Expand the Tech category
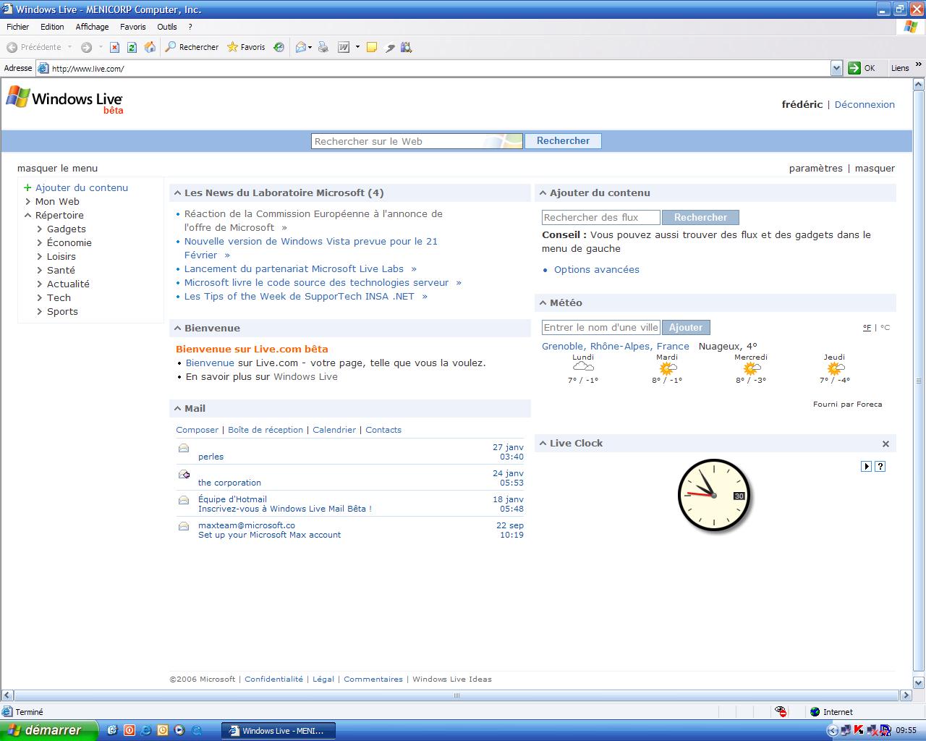This screenshot has width=926, height=741. point(40,298)
